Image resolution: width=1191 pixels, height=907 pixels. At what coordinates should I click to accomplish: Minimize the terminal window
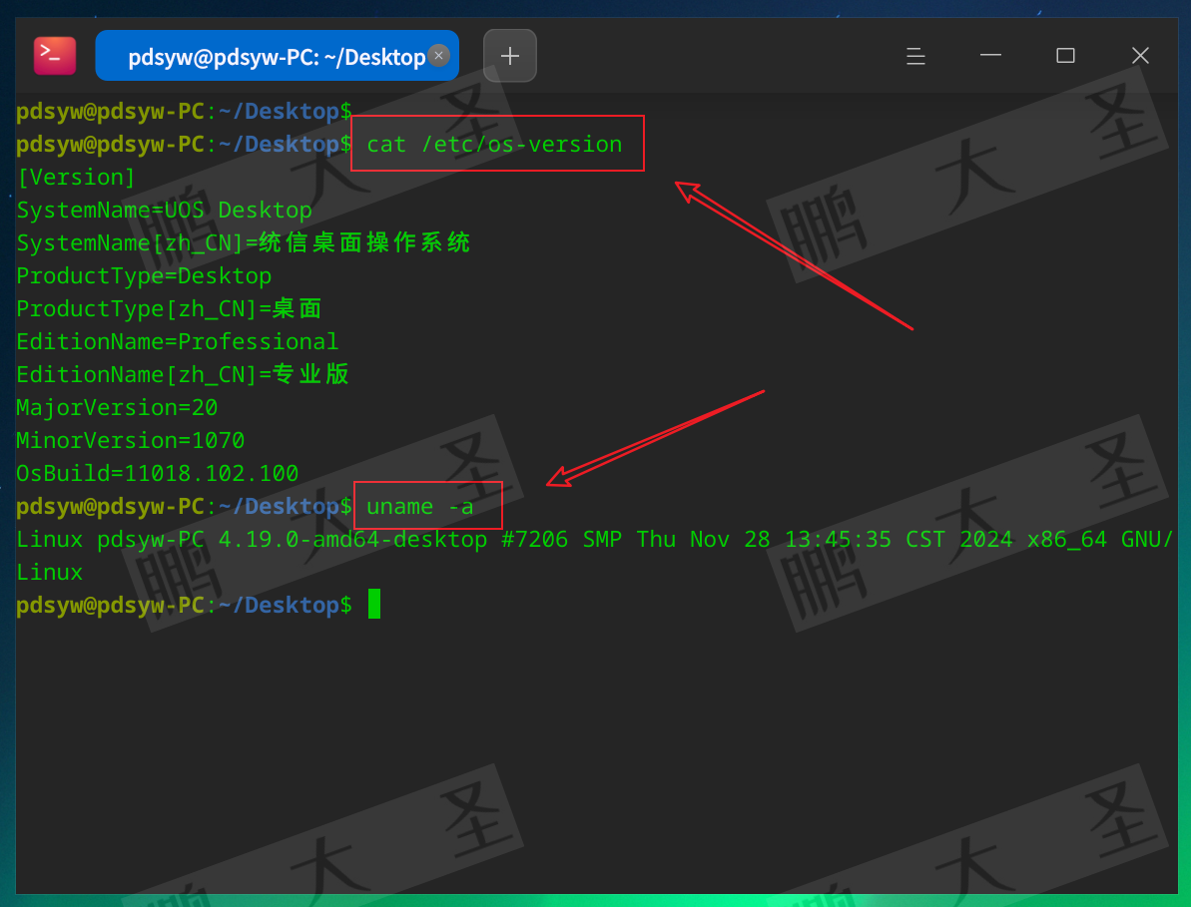[x=990, y=56]
